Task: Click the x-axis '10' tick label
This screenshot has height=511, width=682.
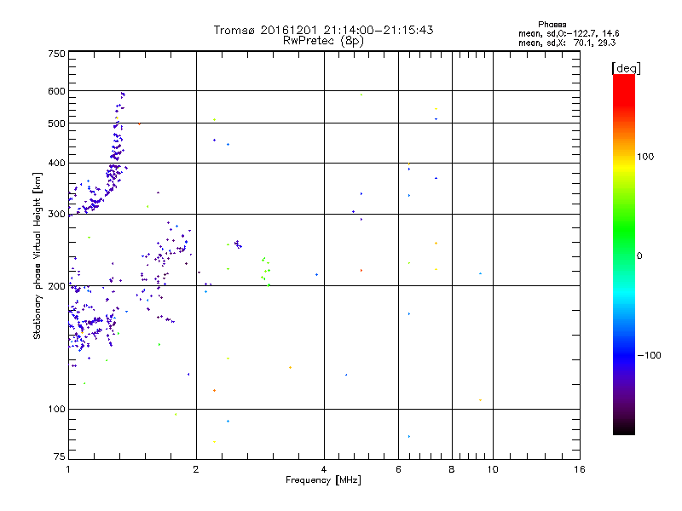Action: point(493,469)
